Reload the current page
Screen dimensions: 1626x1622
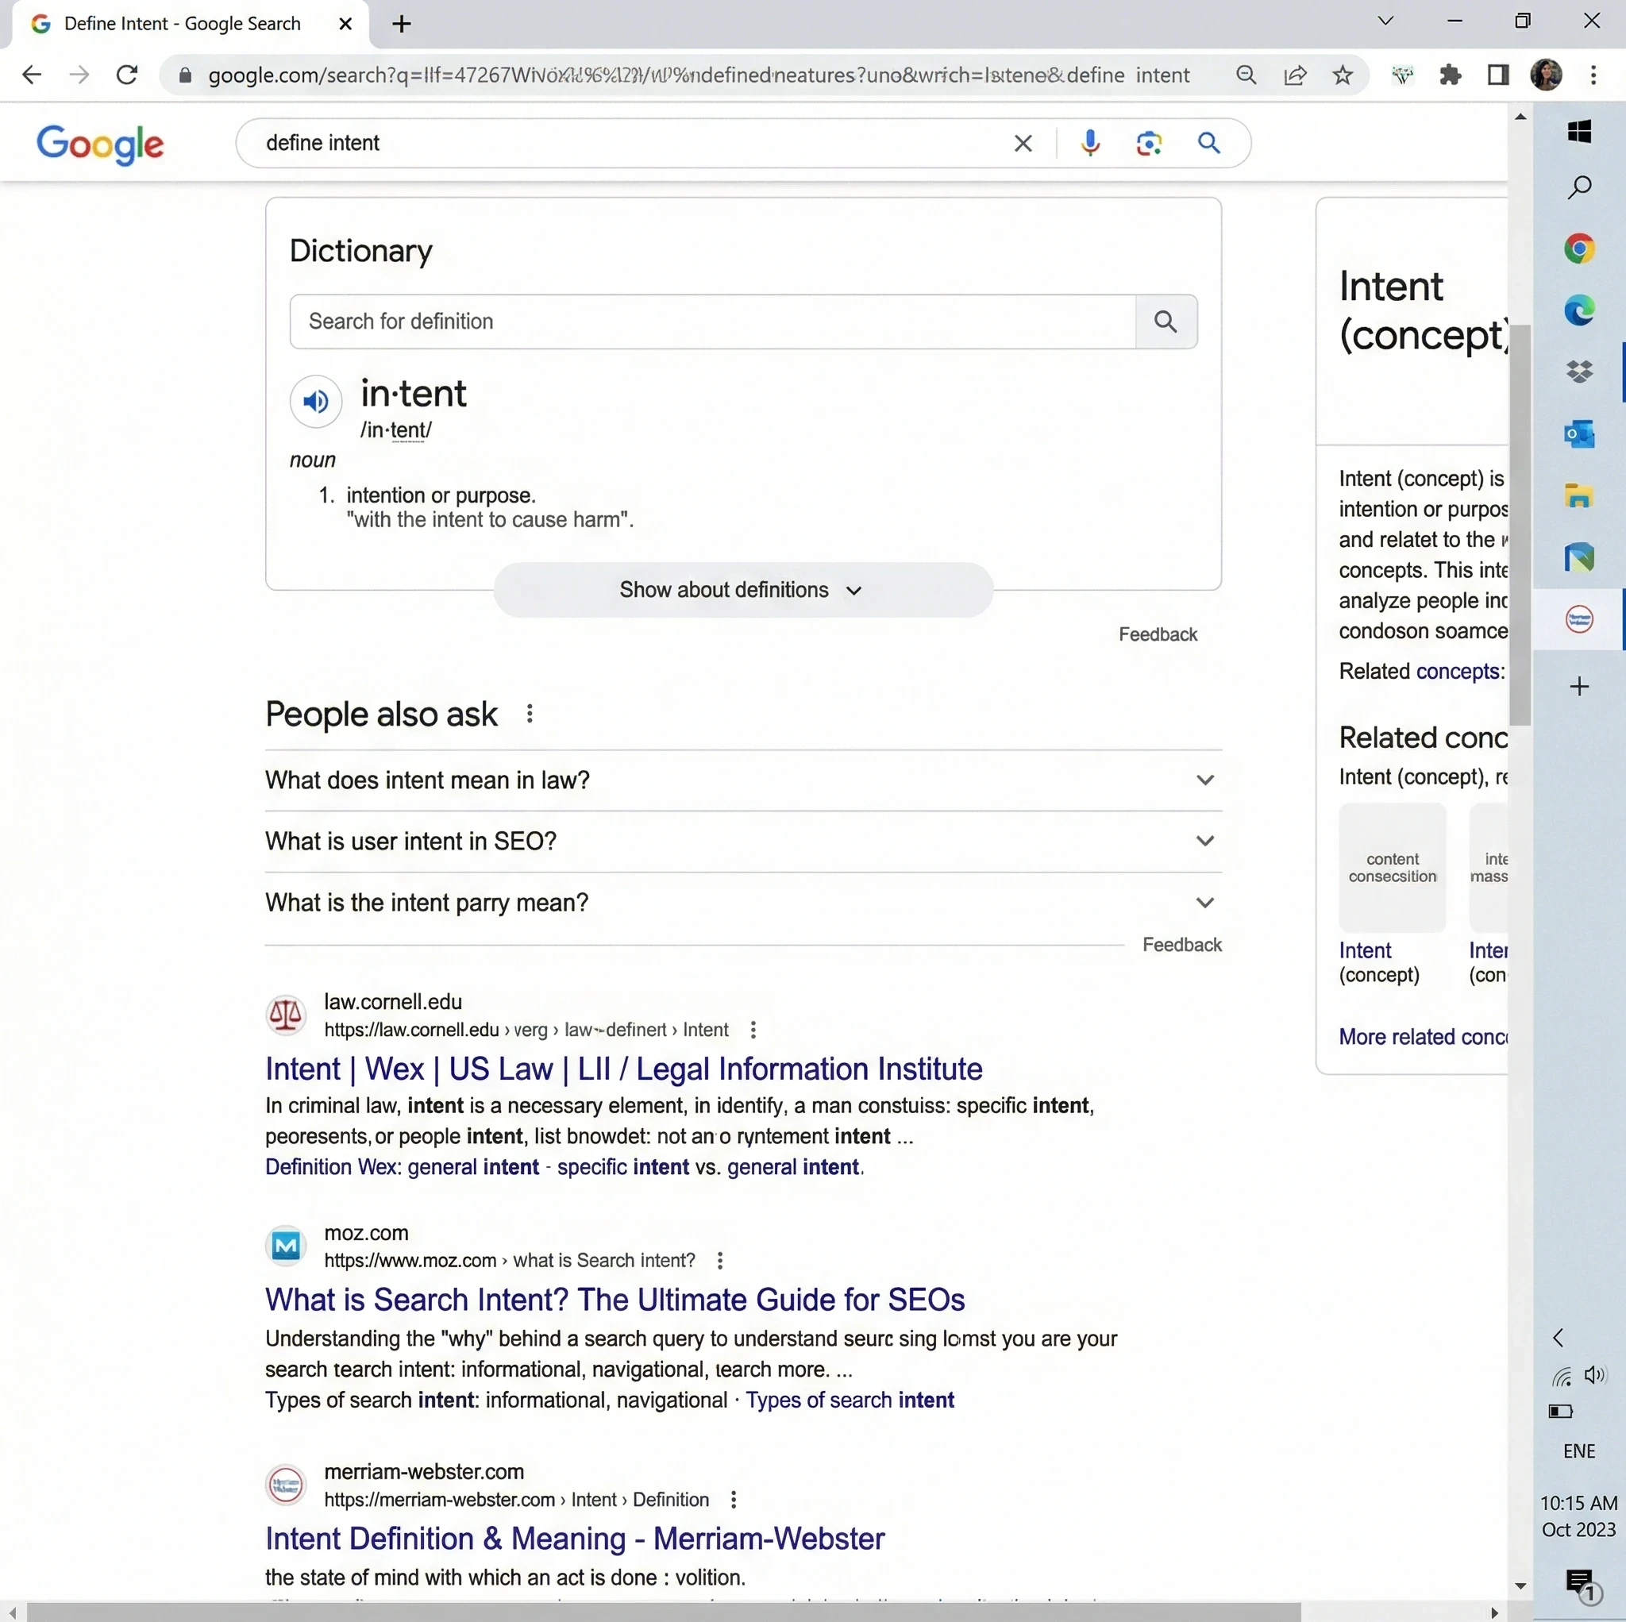click(x=127, y=75)
